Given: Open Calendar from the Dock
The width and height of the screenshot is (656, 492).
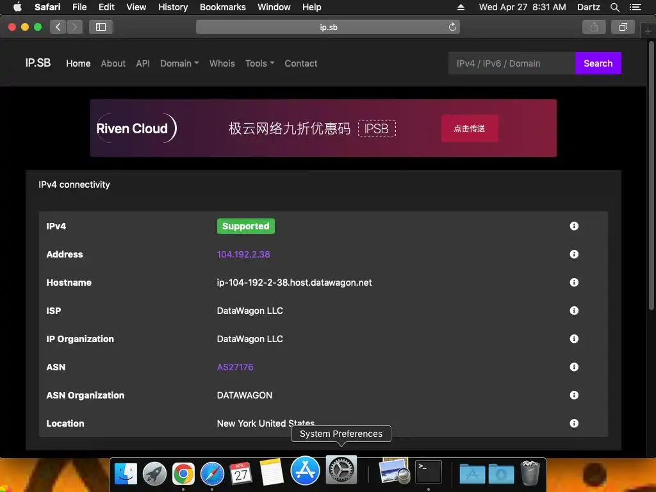Looking at the screenshot, I should [241, 473].
